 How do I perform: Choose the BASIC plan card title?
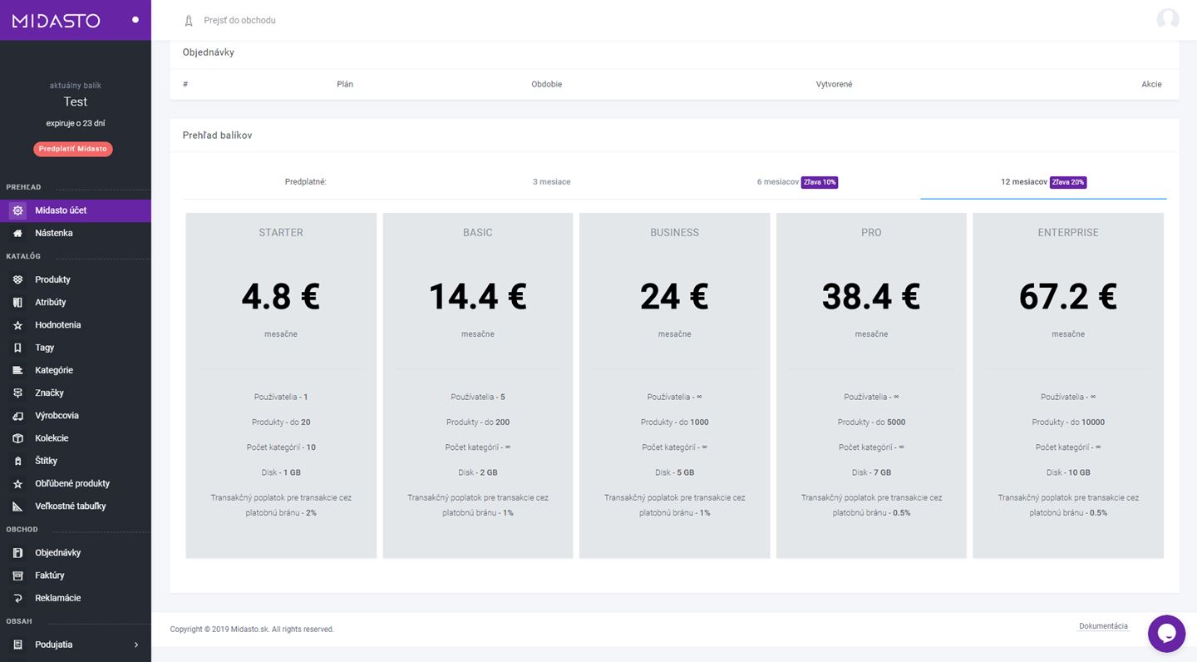(478, 232)
